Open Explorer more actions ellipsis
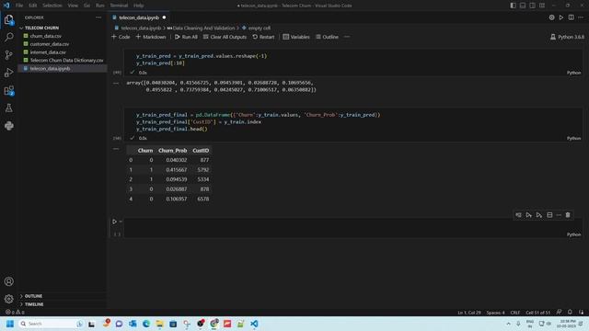Image resolution: width=589 pixels, height=331 pixels. point(98,17)
